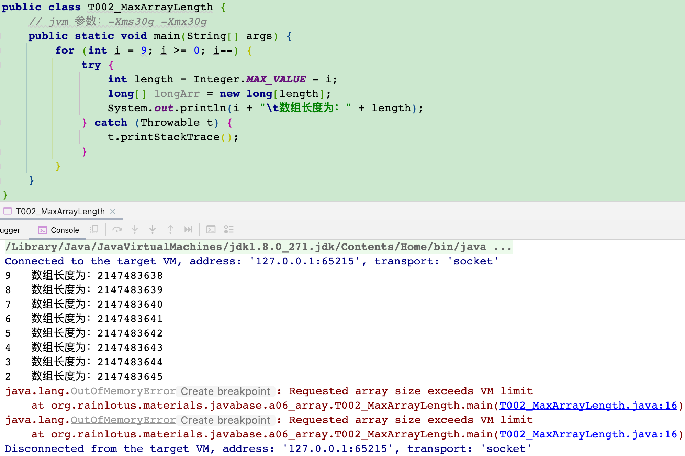
Task: Click the first OutOfMemoryError class link
Action: pyautogui.click(x=123, y=391)
